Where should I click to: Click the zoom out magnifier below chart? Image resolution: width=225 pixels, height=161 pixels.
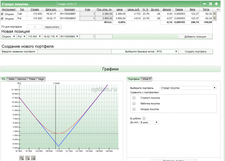27,158
